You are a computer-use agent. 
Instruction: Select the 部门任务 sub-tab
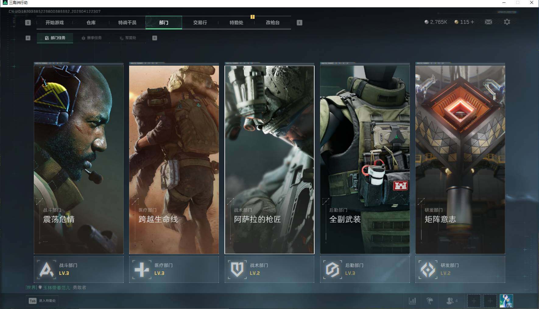pos(55,38)
